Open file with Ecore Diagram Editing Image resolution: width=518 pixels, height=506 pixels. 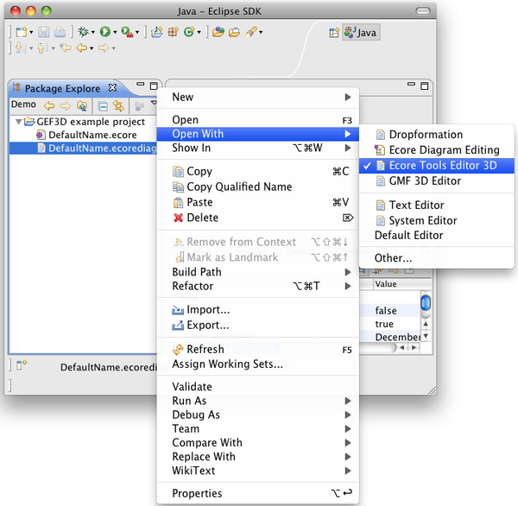tap(437, 149)
